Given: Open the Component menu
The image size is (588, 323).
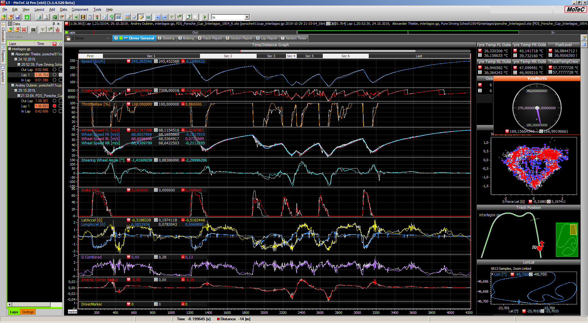Looking at the screenshot, I should pyautogui.click(x=80, y=9).
